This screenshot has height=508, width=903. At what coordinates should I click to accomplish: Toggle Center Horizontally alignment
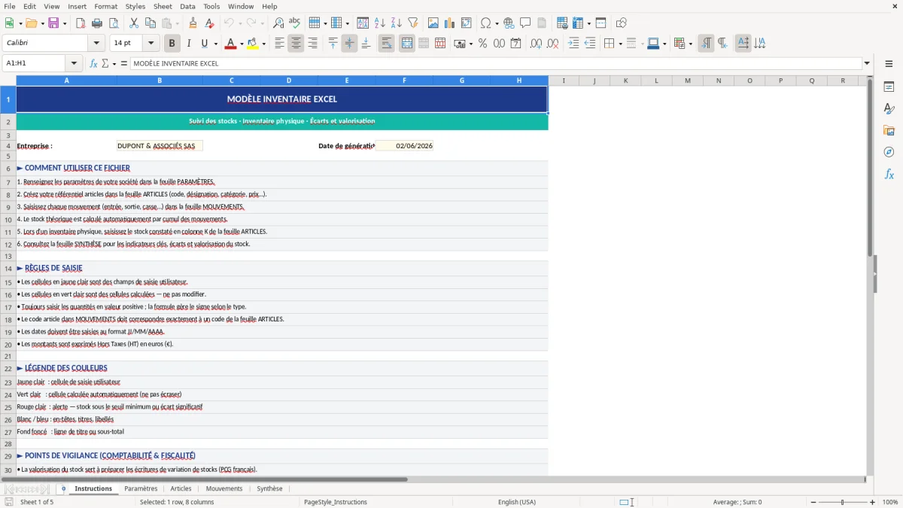296,44
